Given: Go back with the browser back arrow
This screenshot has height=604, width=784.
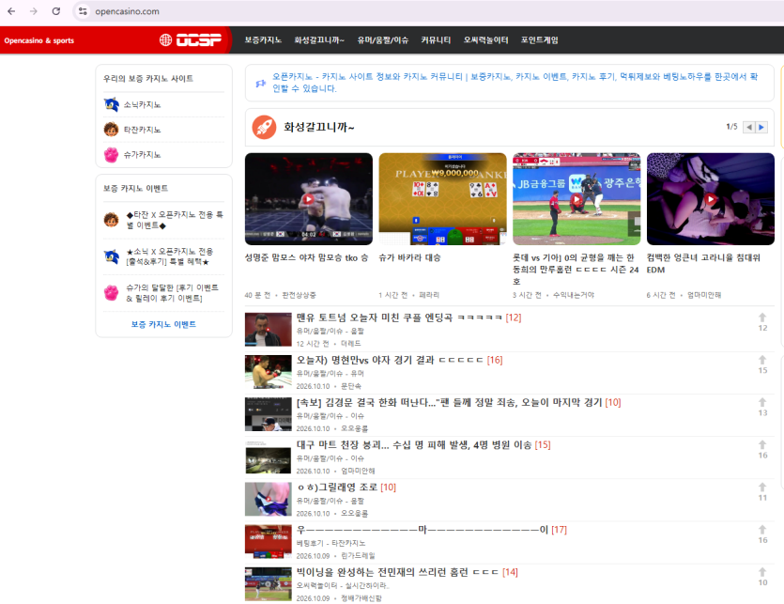Looking at the screenshot, I should [x=11, y=11].
